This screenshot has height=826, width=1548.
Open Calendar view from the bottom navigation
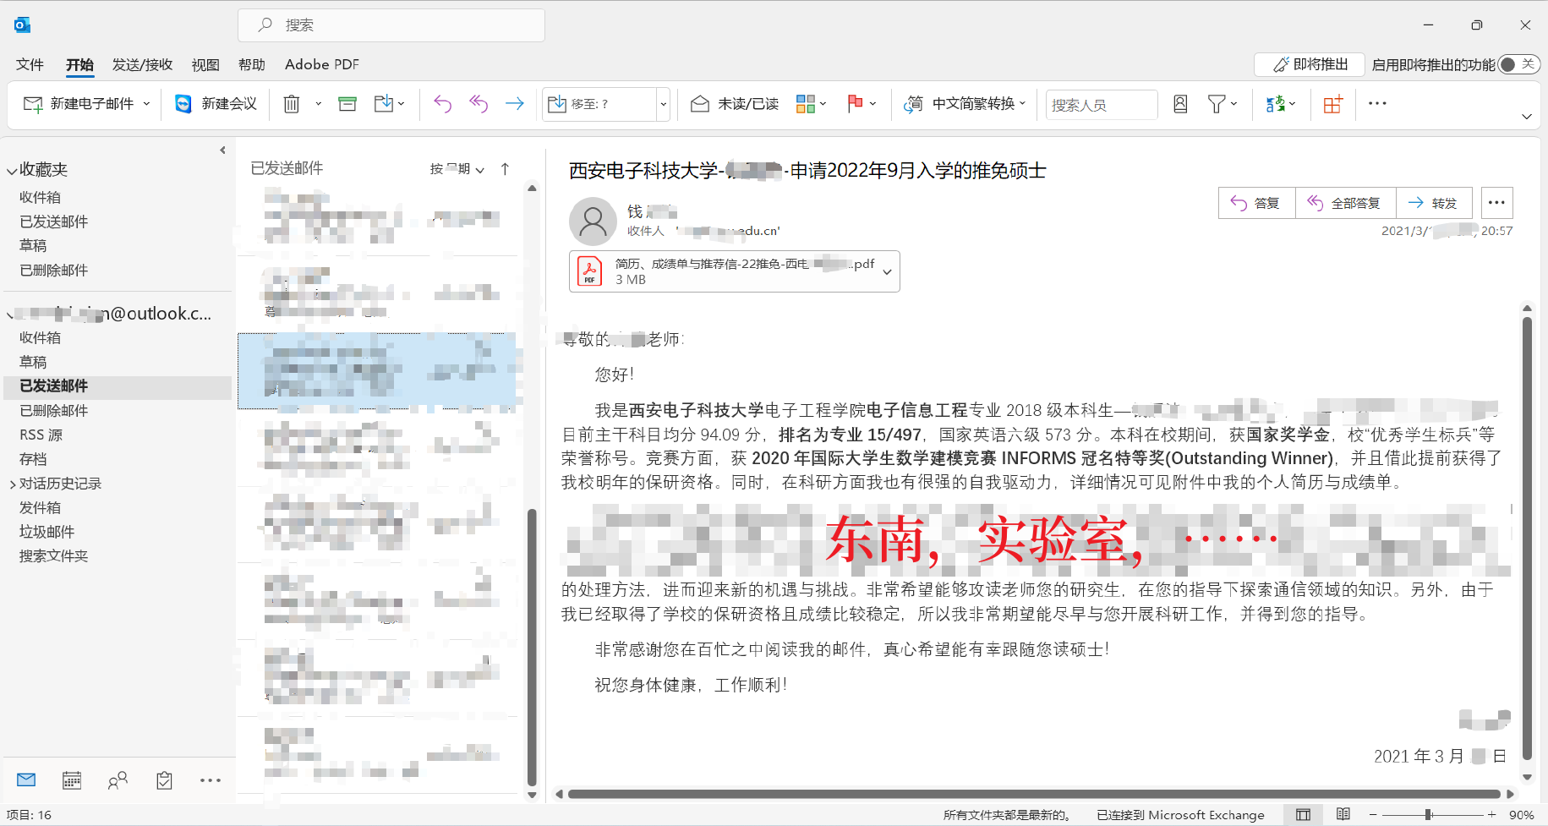tap(72, 780)
